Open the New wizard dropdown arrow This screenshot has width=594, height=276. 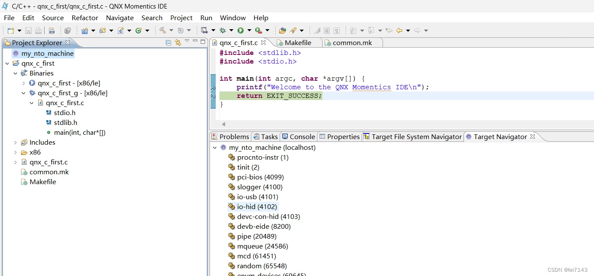pyautogui.click(x=19, y=30)
